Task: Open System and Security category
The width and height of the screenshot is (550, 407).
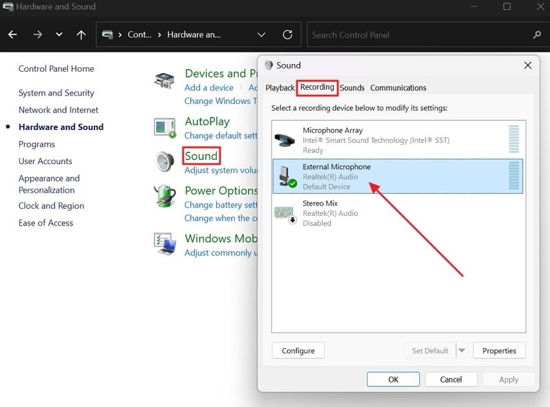Action: click(x=56, y=93)
